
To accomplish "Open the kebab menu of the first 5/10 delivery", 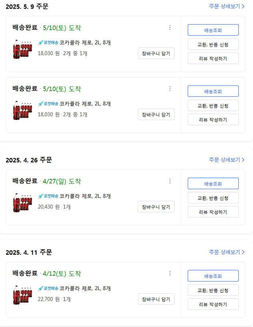I will (170, 27).
